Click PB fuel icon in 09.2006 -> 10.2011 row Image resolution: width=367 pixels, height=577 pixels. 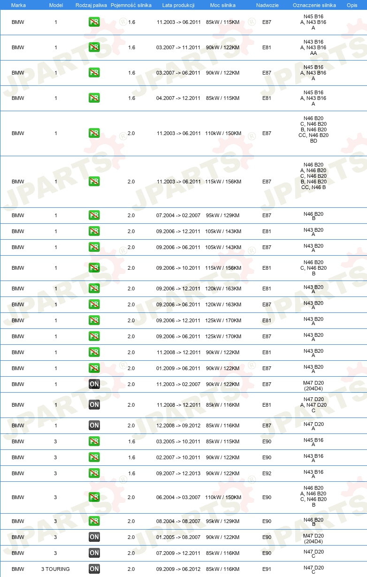(x=94, y=268)
